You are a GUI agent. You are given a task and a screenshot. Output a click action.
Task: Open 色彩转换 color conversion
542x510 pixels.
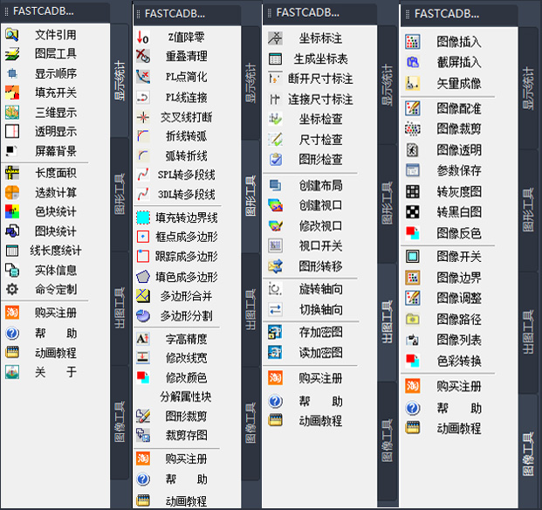pos(458,361)
